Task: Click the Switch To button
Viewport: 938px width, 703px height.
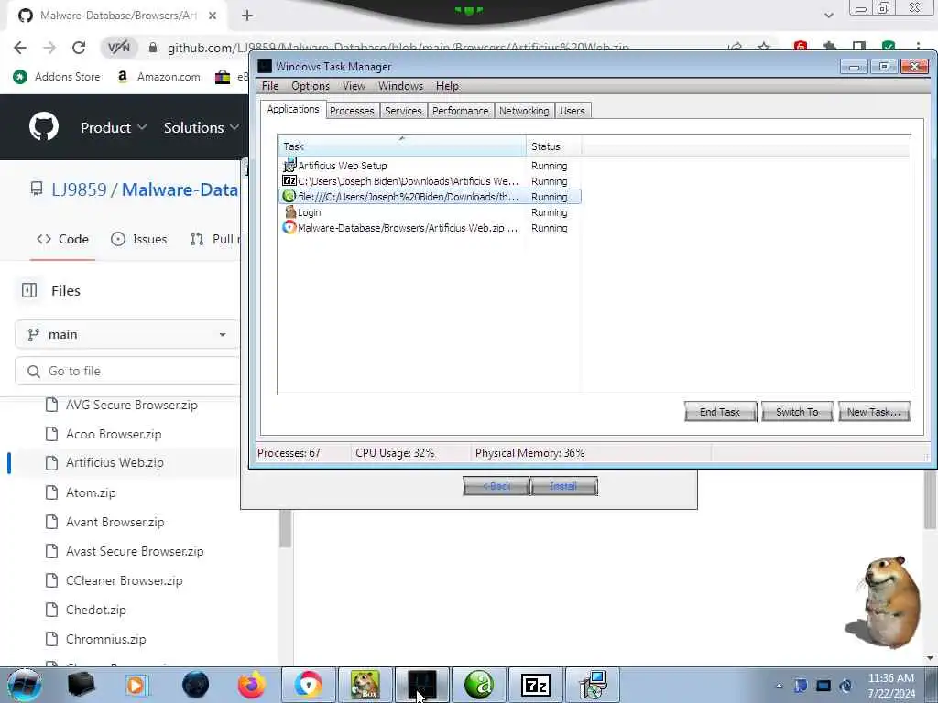Action: [797, 412]
